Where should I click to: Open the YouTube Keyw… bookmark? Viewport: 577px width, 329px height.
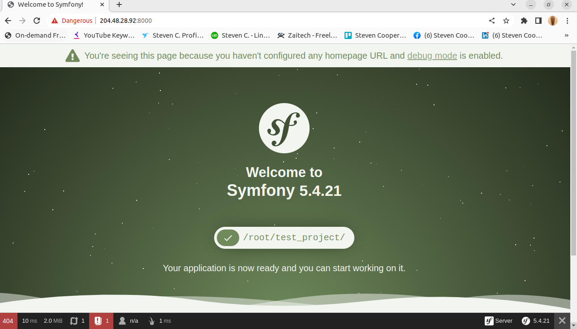point(104,35)
